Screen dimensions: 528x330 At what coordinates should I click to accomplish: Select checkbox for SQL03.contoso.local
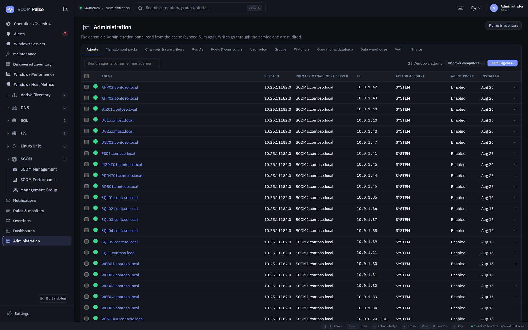point(87,219)
